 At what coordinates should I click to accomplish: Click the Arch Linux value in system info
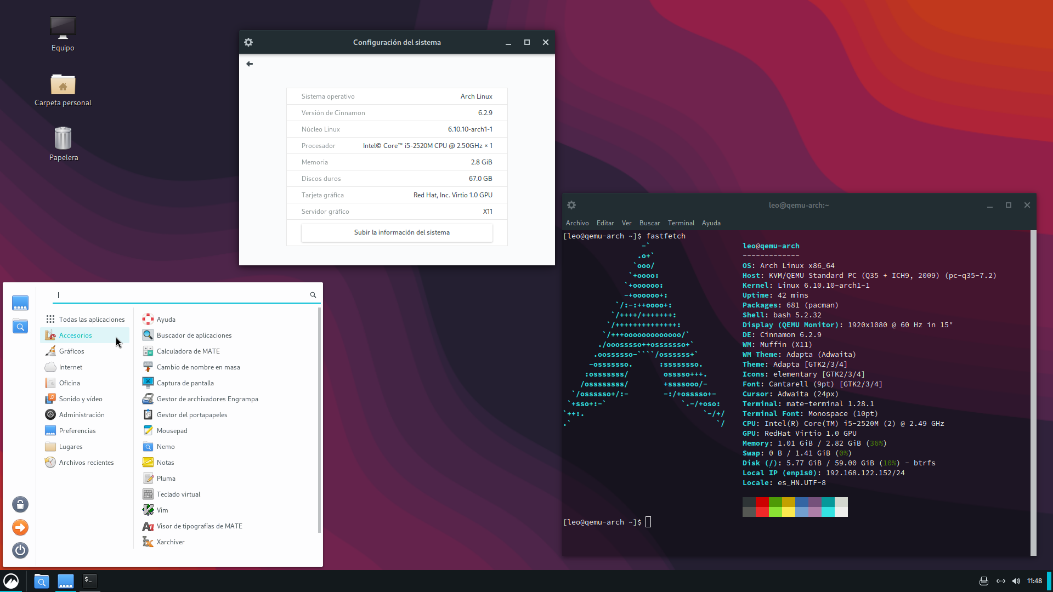[476, 96]
